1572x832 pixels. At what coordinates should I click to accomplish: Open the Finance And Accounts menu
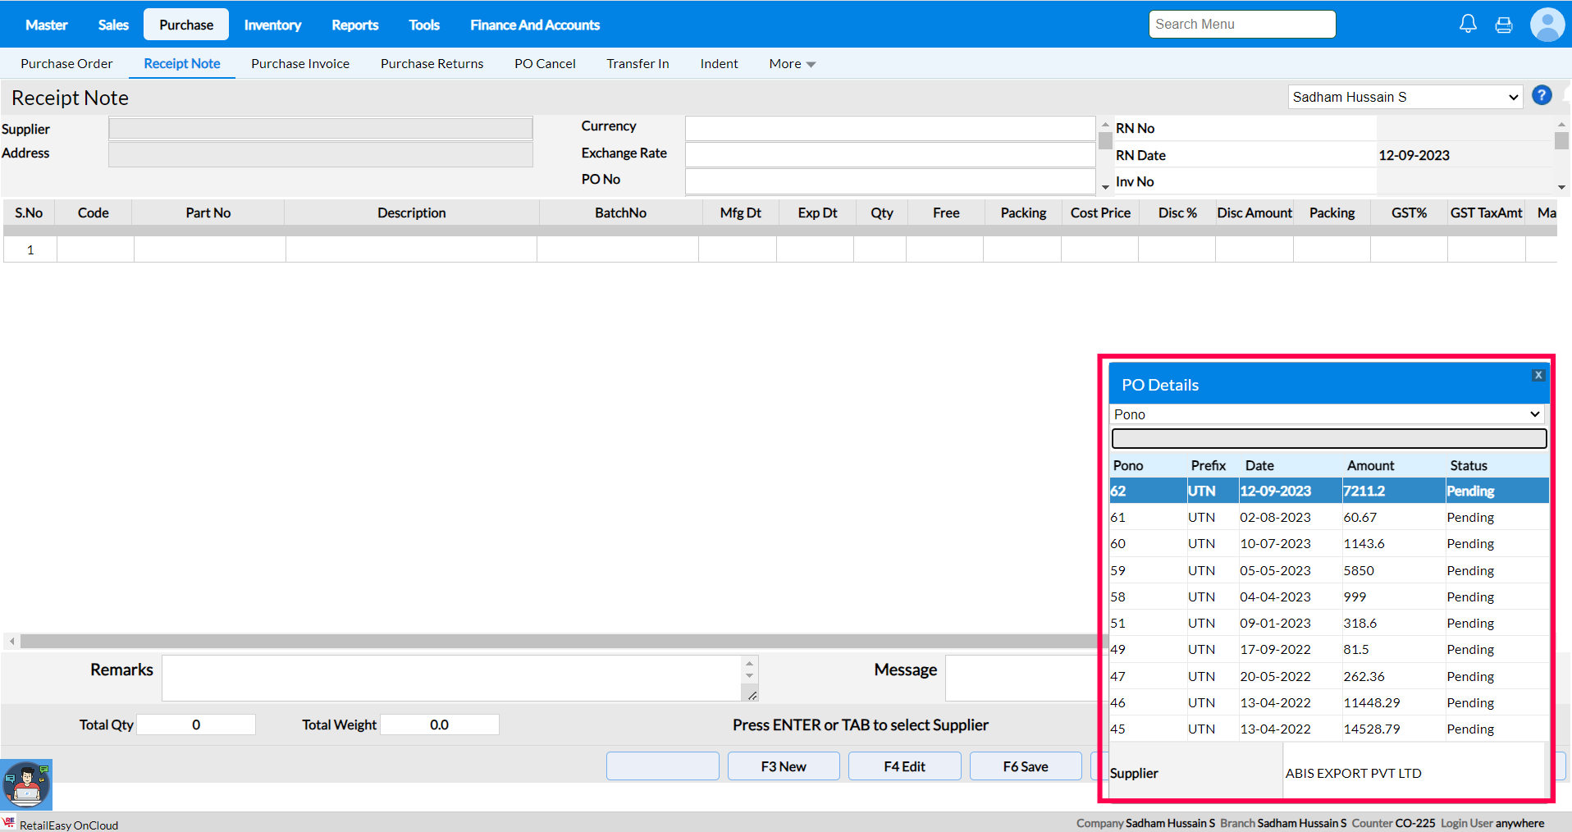point(534,25)
